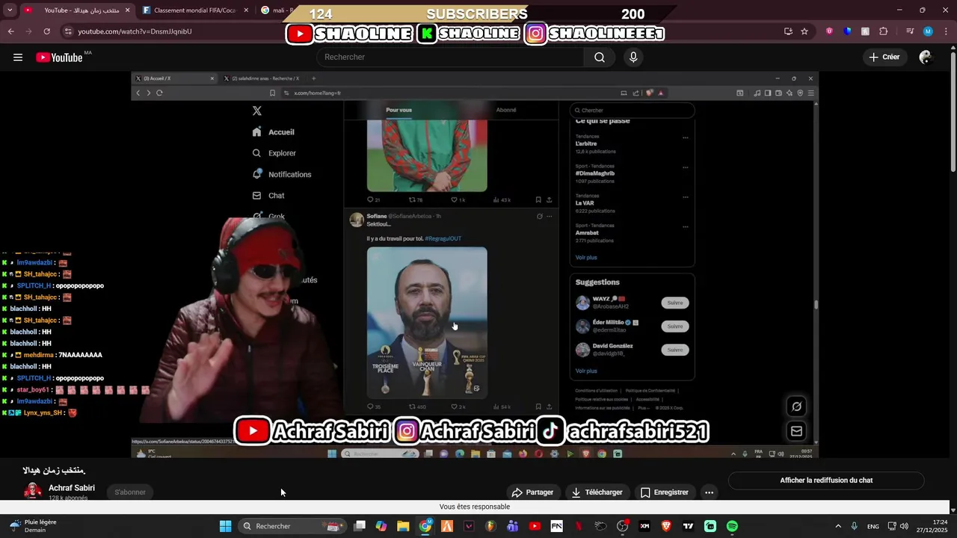Viewport: 957px width, 538px height.
Task: Expand Chrome's tab search dropdown arrow
Action: (x=10, y=10)
